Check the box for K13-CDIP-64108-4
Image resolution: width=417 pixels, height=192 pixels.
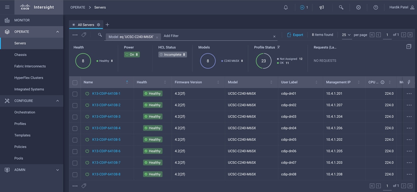75,128
